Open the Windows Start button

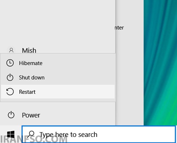coord(11,134)
